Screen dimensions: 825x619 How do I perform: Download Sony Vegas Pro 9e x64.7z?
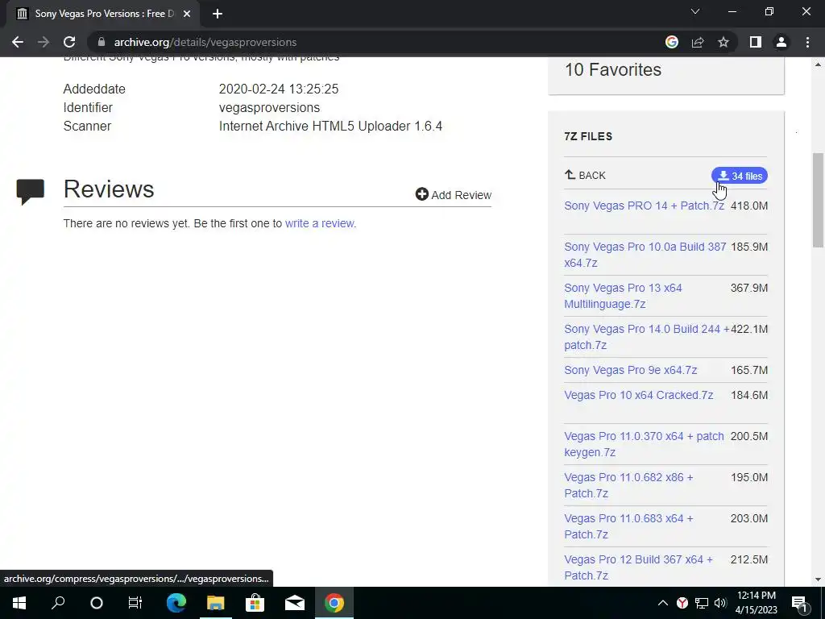click(x=630, y=370)
